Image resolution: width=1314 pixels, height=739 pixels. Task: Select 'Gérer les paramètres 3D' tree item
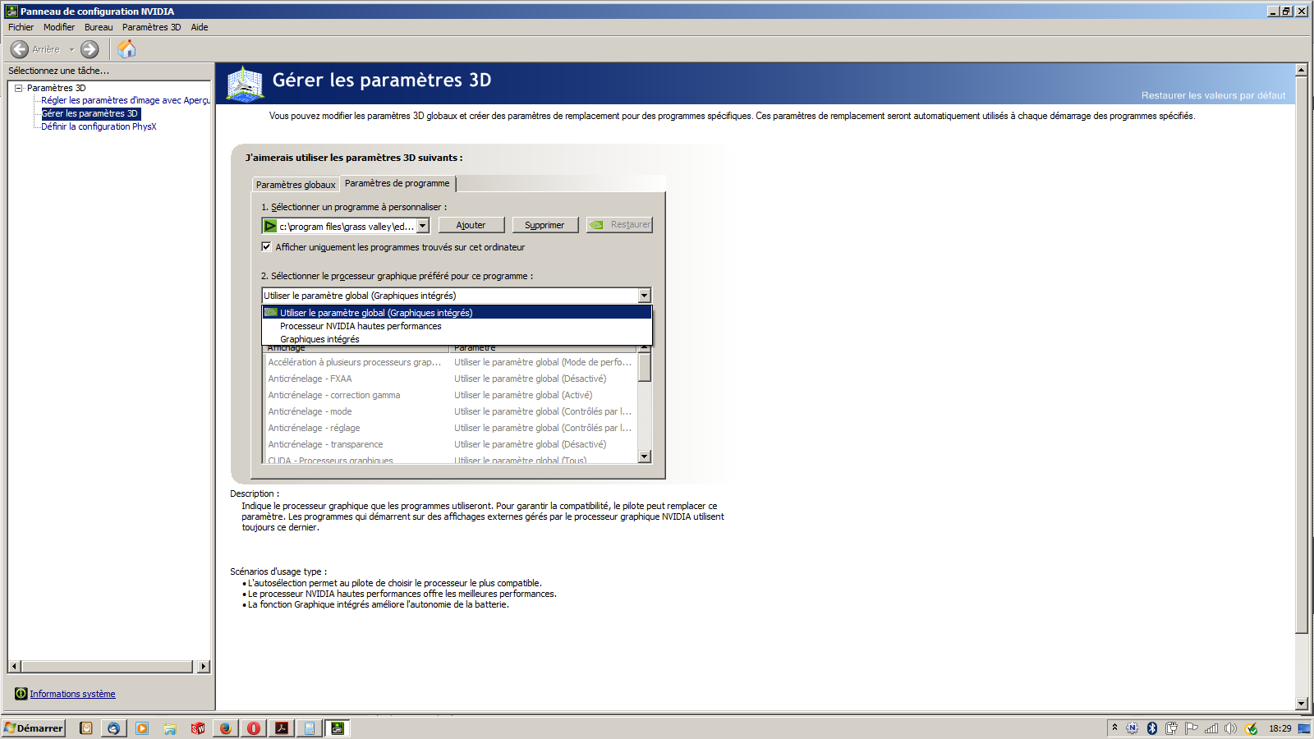point(90,113)
